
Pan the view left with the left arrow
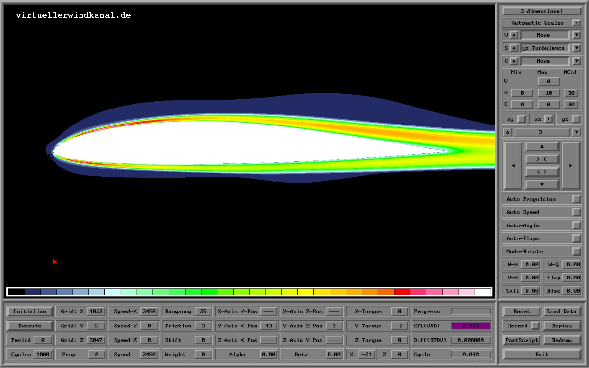(x=513, y=166)
